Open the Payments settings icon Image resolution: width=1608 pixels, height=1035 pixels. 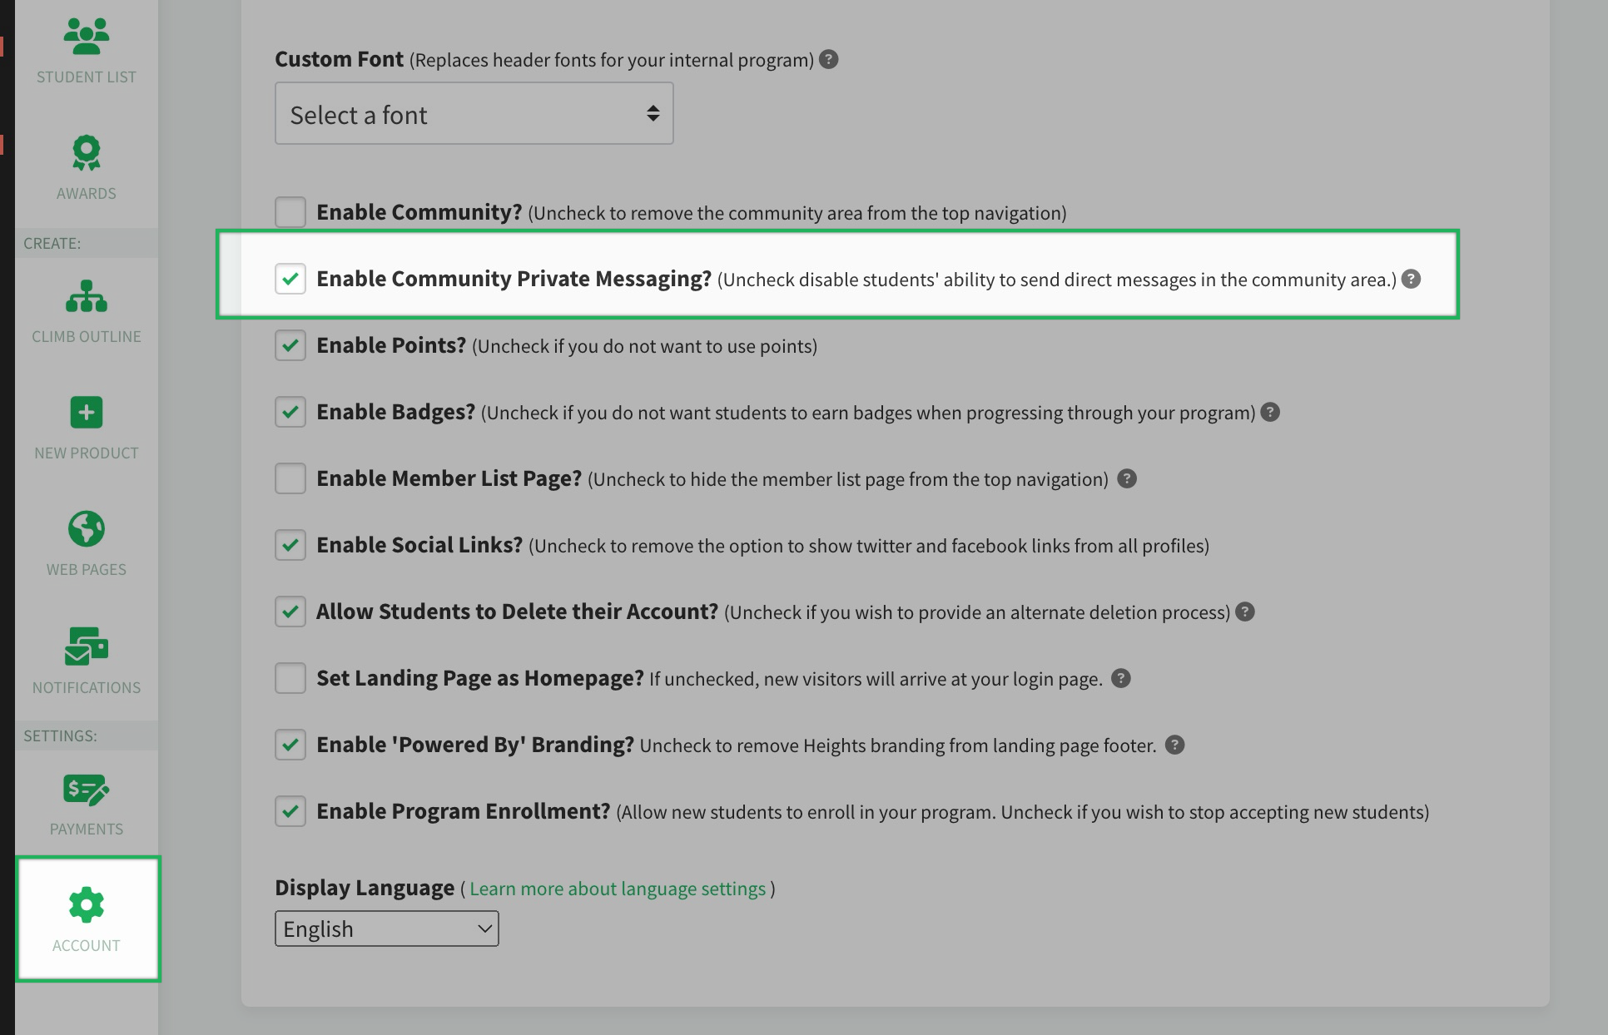click(87, 790)
